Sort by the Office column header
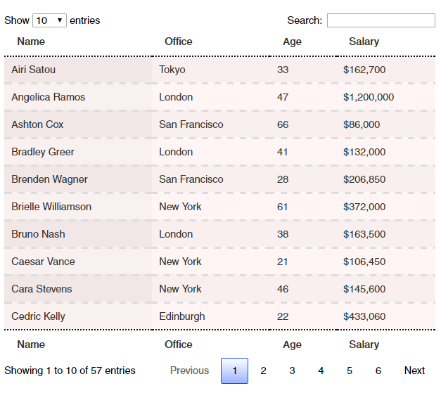The height and width of the screenshot is (393, 441). [211, 42]
